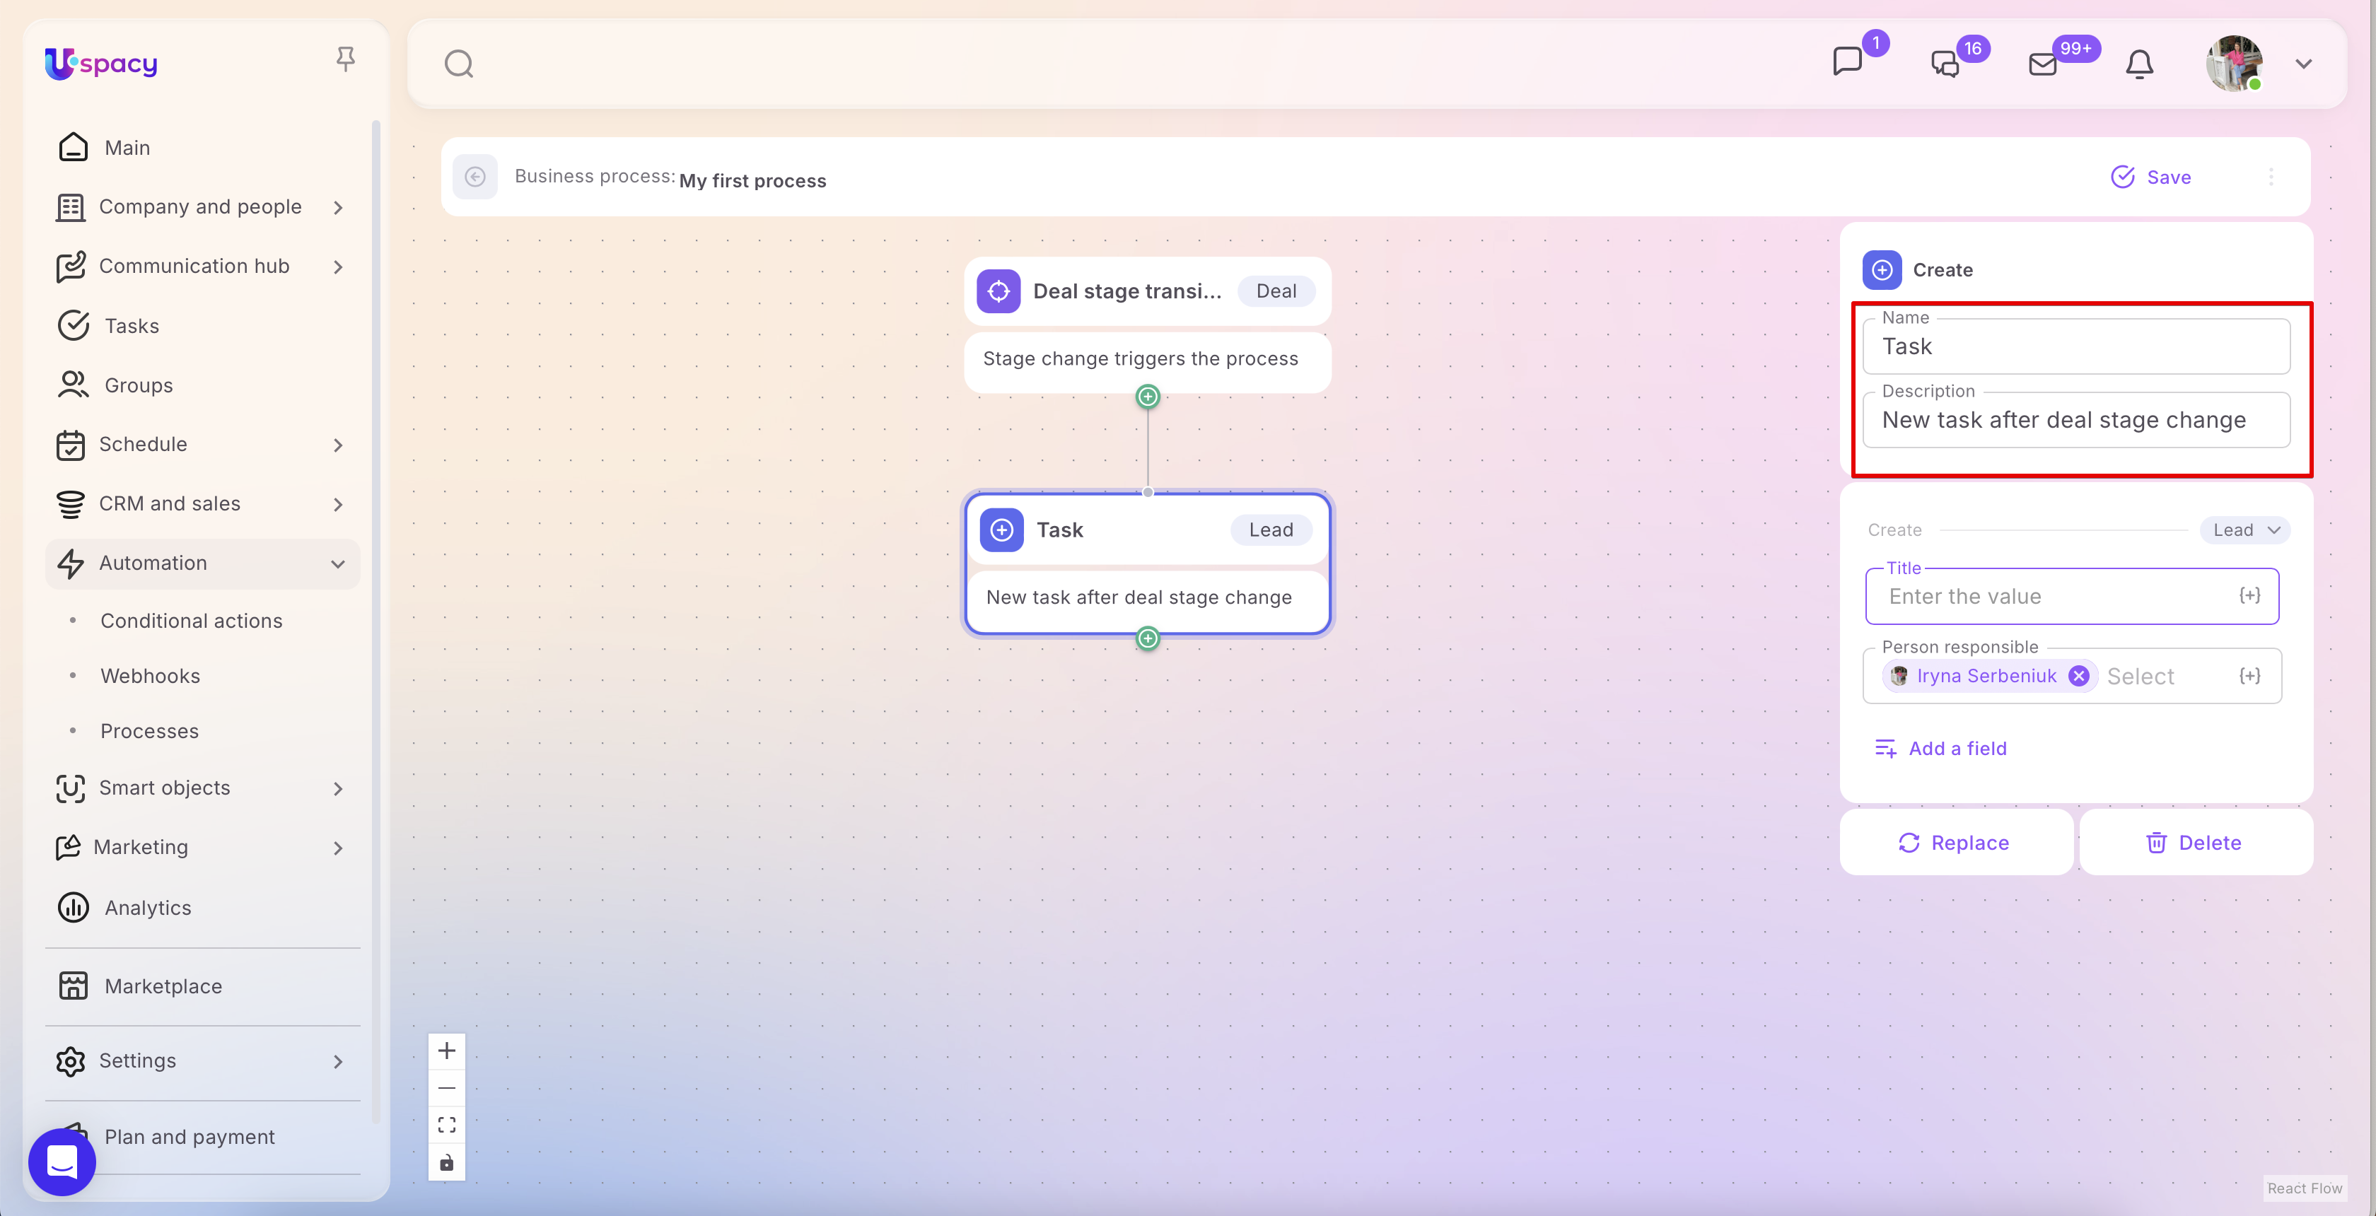Pin the sidebar with pushpin icon
This screenshot has height=1216, width=2376.
[345, 60]
